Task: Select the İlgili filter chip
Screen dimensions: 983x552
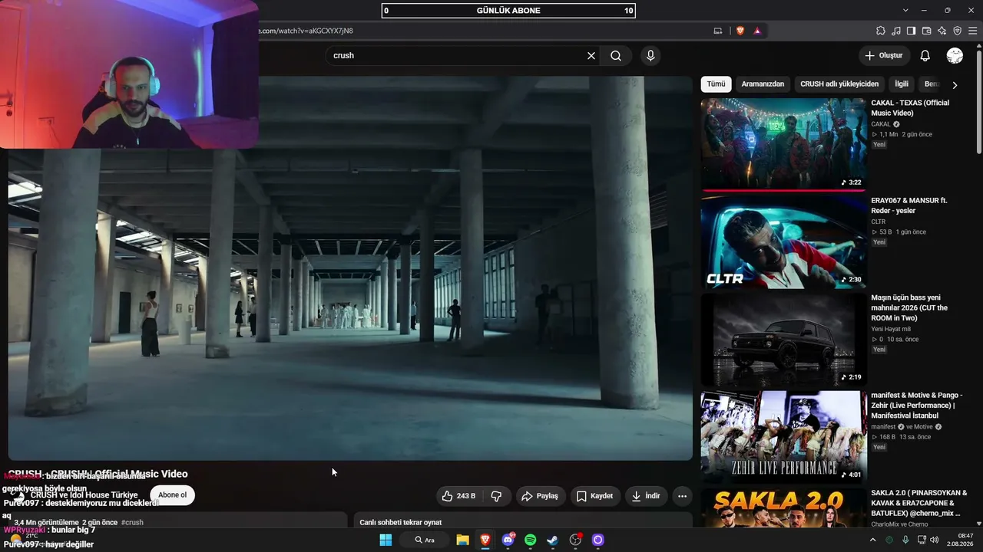Action: [x=902, y=84]
